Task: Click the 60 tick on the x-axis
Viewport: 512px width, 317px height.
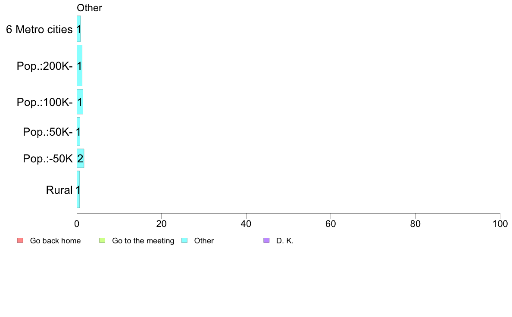Action: (x=331, y=224)
